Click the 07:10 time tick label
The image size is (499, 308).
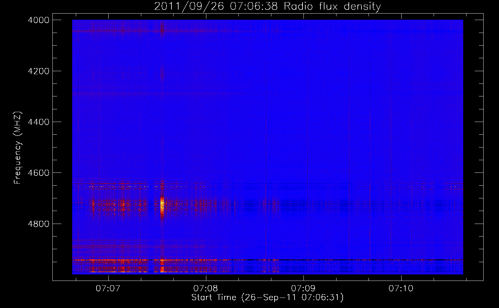point(401,288)
